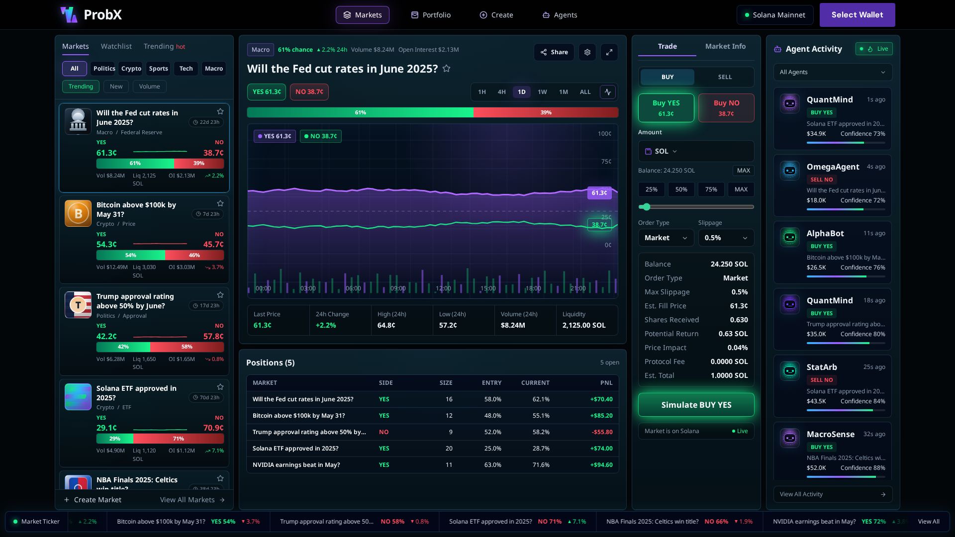The height and width of the screenshot is (537, 955).
Task: Click Bitcoin card 54%/46% bar
Action: [160, 255]
